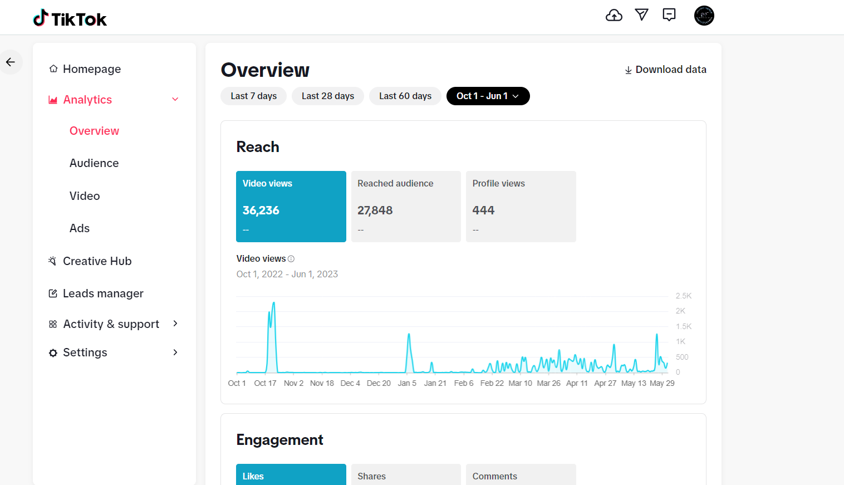Select Overview in the Analytics submenu
Image resolution: width=844 pixels, height=485 pixels.
pyautogui.click(x=94, y=131)
